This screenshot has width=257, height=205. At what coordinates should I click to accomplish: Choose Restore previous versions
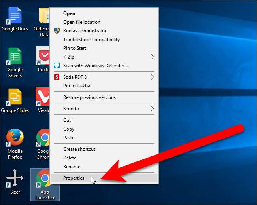pos(104,97)
